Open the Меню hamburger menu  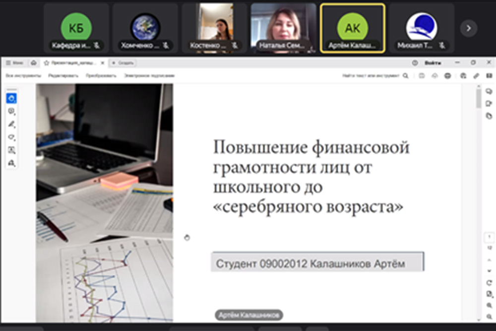tap(15, 63)
